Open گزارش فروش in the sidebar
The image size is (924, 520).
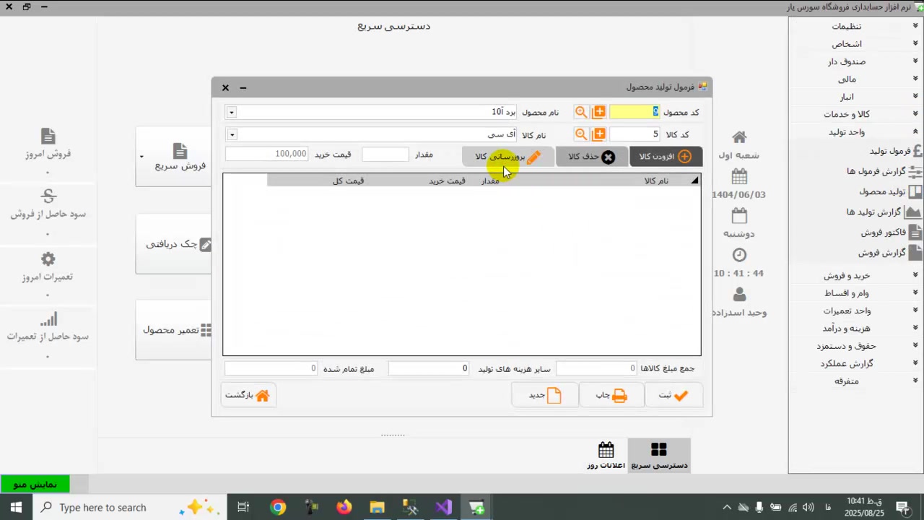click(890, 252)
